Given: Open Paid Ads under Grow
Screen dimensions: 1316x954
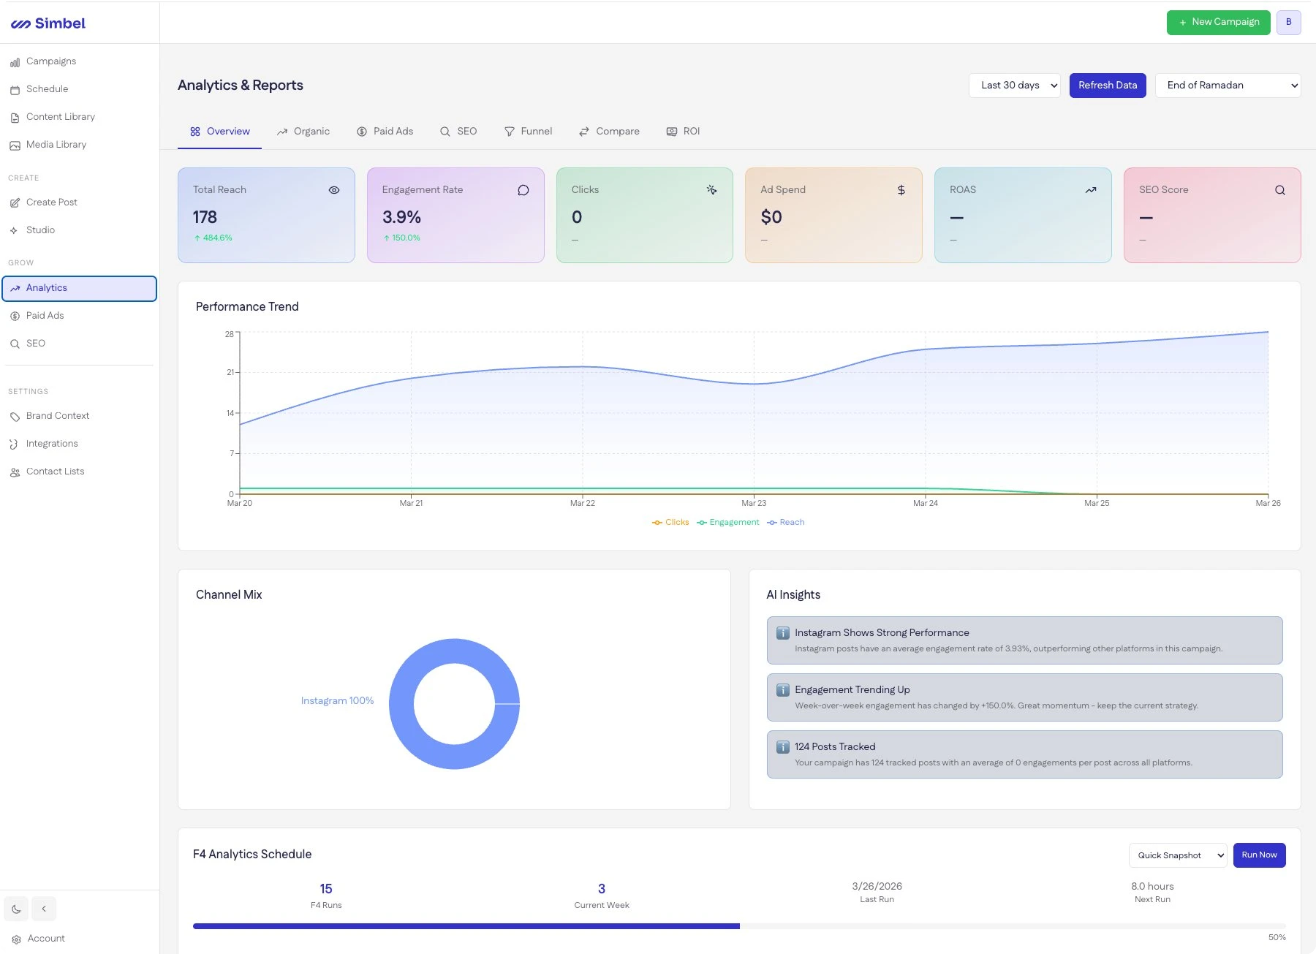Looking at the screenshot, I should pos(45,315).
